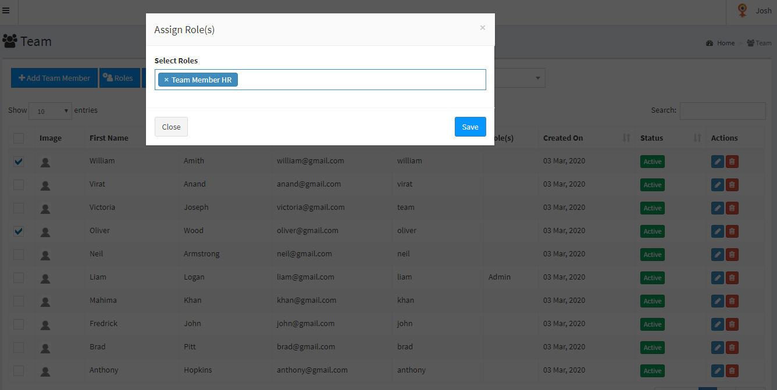
Task: Click the Save button in the dialog
Action: 470,127
